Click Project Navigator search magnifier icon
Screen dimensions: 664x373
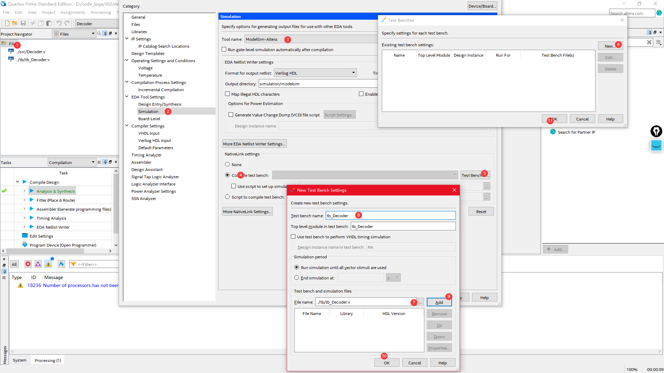(99, 34)
